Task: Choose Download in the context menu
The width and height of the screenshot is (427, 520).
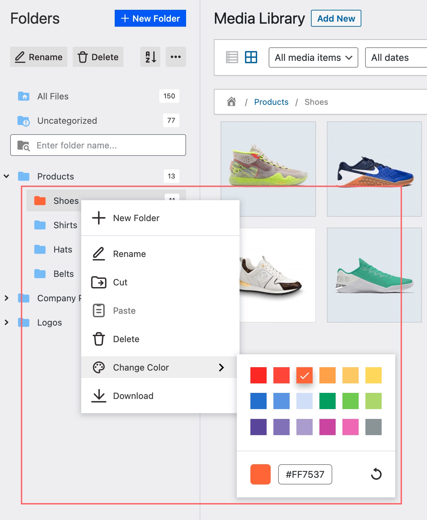Action: point(159,396)
